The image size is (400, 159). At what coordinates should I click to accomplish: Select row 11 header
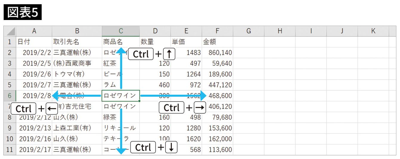tap(10, 149)
